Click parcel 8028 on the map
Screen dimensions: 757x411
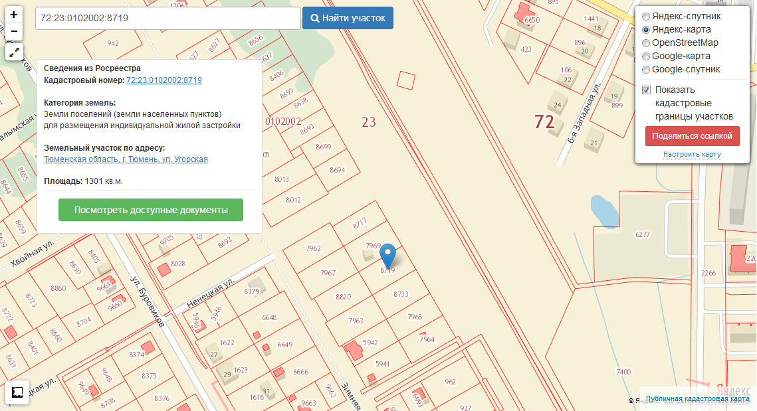point(178,264)
